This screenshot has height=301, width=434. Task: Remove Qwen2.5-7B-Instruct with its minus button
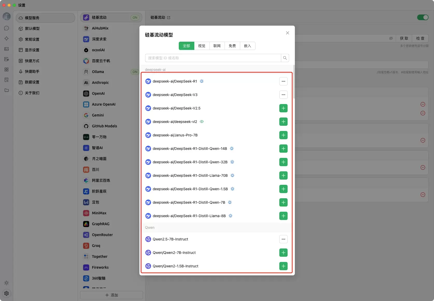(283, 239)
